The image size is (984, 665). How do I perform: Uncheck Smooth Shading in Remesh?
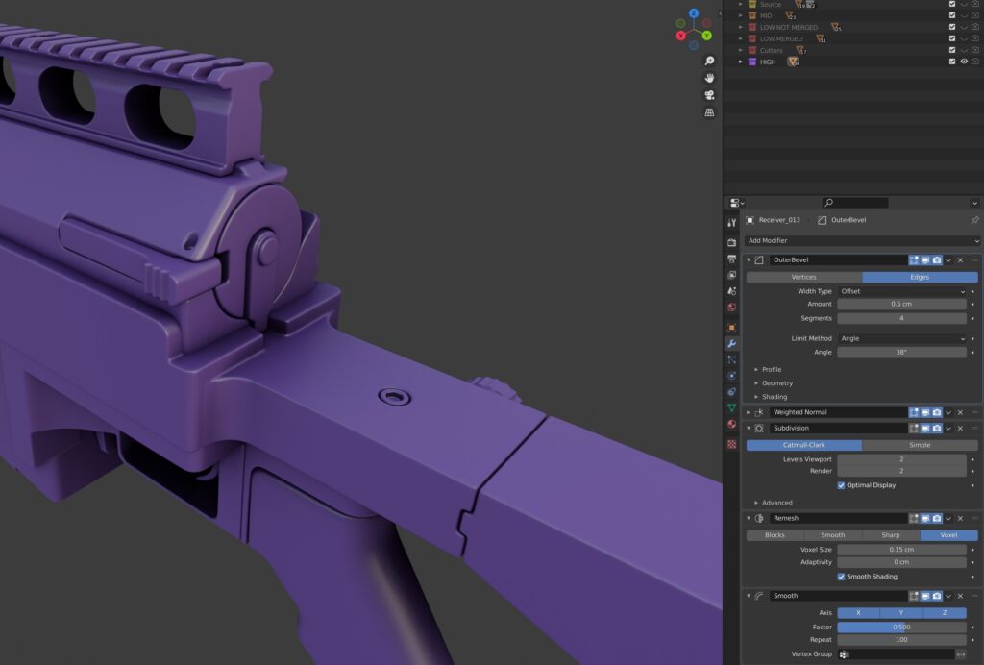(x=842, y=577)
